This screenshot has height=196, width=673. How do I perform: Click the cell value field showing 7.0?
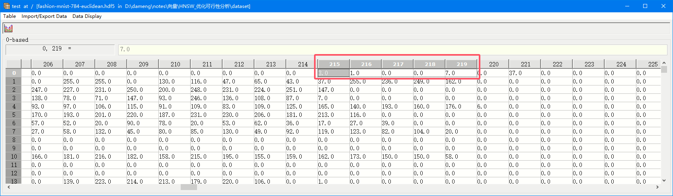coord(392,49)
